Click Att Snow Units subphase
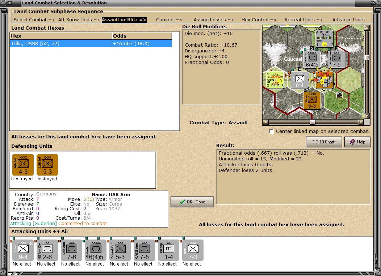Image resolution: width=381 pixels, height=276 pixels. pos(79,20)
